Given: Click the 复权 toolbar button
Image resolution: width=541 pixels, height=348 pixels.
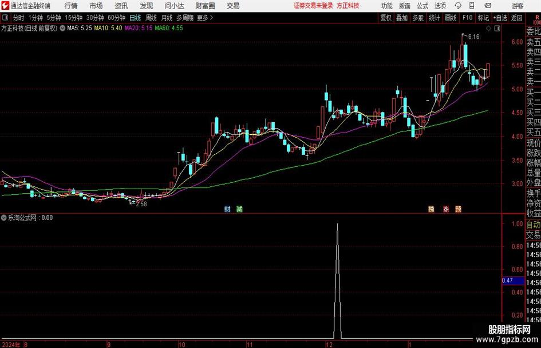Looking at the screenshot, I should tap(386, 18).
